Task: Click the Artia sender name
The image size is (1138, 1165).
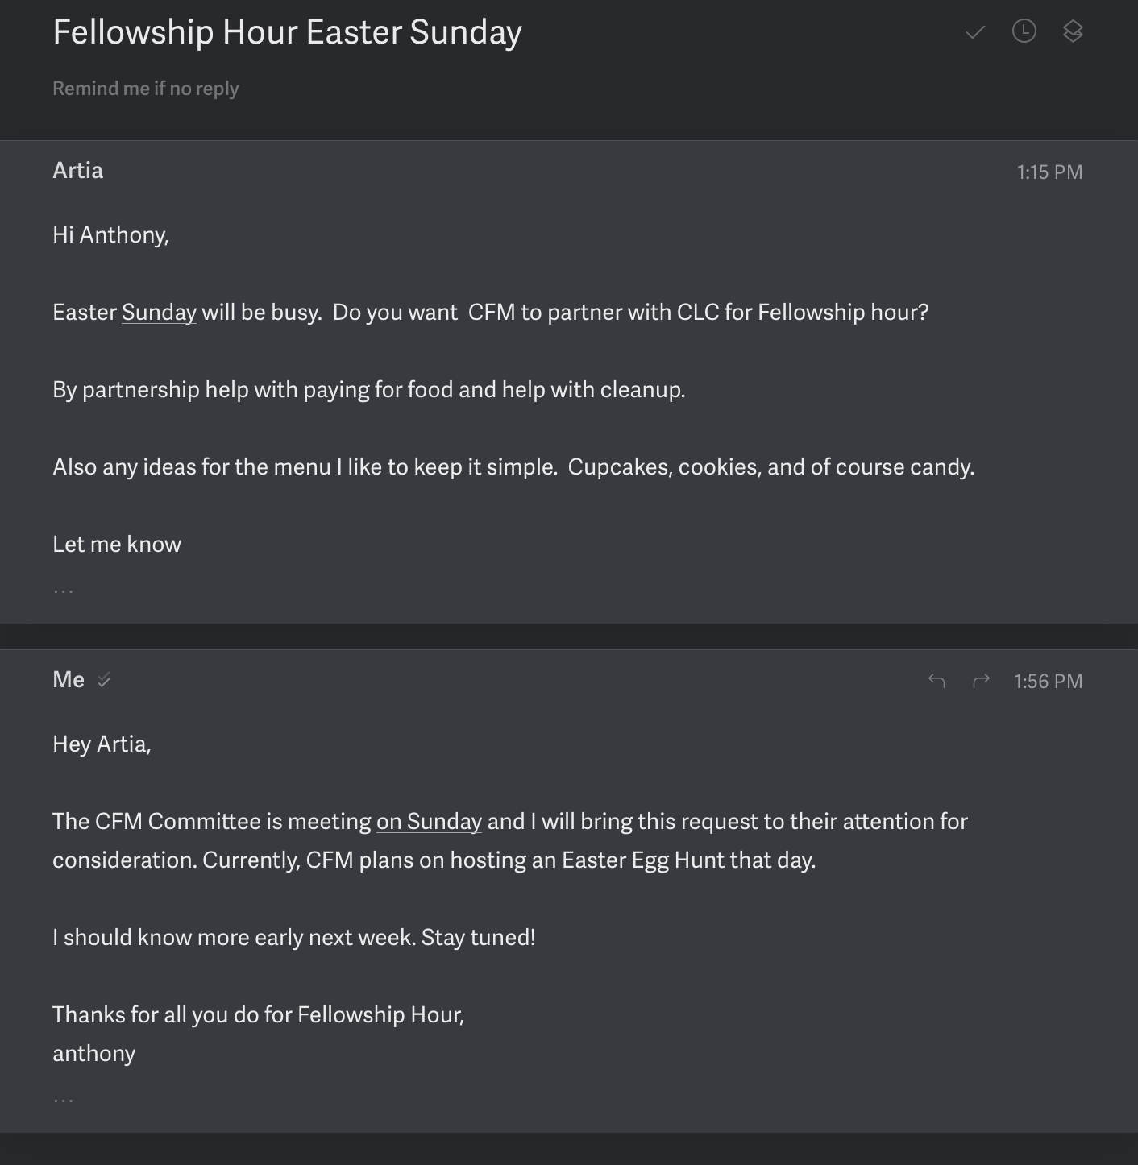Action: tap(78, 171)
